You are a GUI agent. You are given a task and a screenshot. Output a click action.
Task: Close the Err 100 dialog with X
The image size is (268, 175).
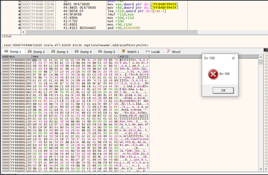(233, 58)
